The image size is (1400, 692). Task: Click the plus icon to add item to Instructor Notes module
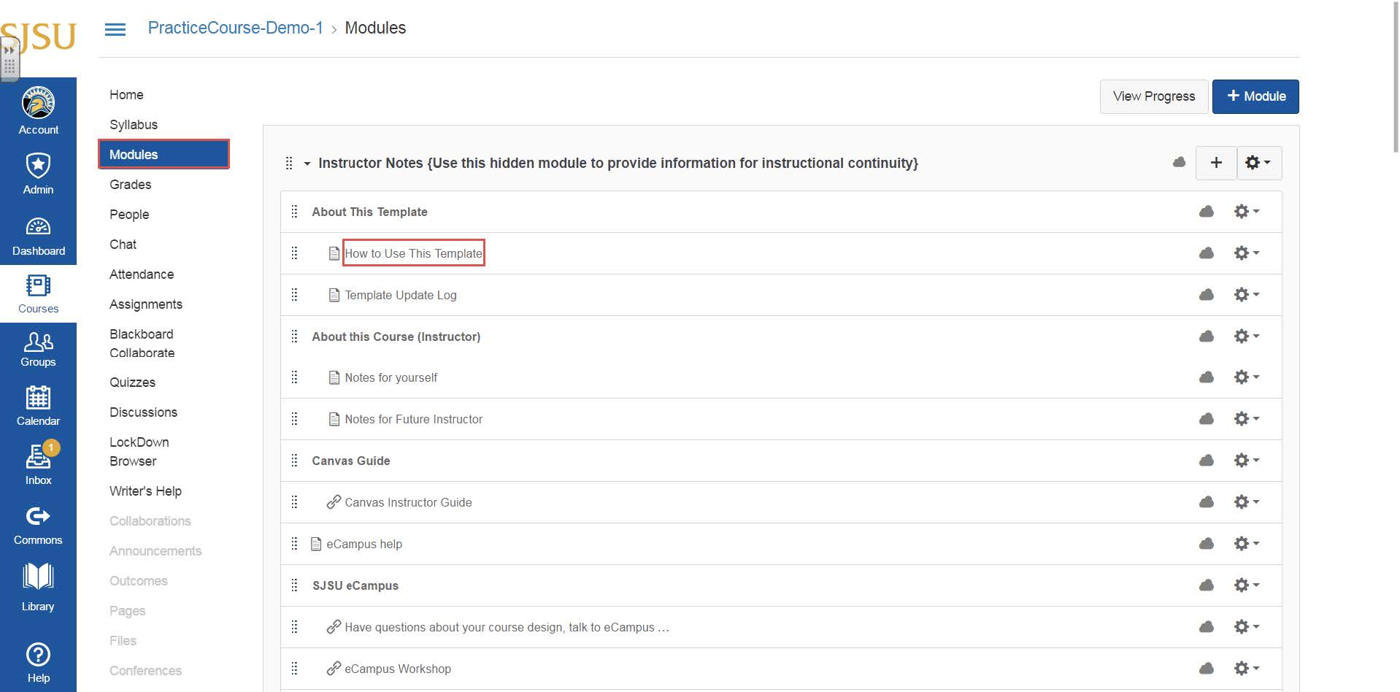click(x=1216, y=163)
